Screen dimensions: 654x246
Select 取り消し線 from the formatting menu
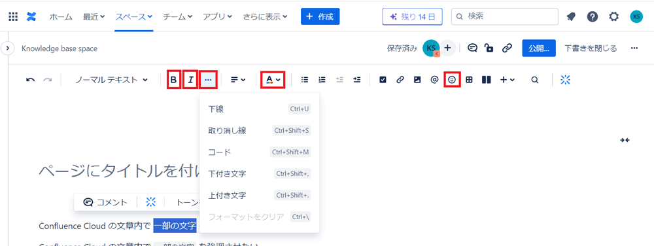coord(260,130)
